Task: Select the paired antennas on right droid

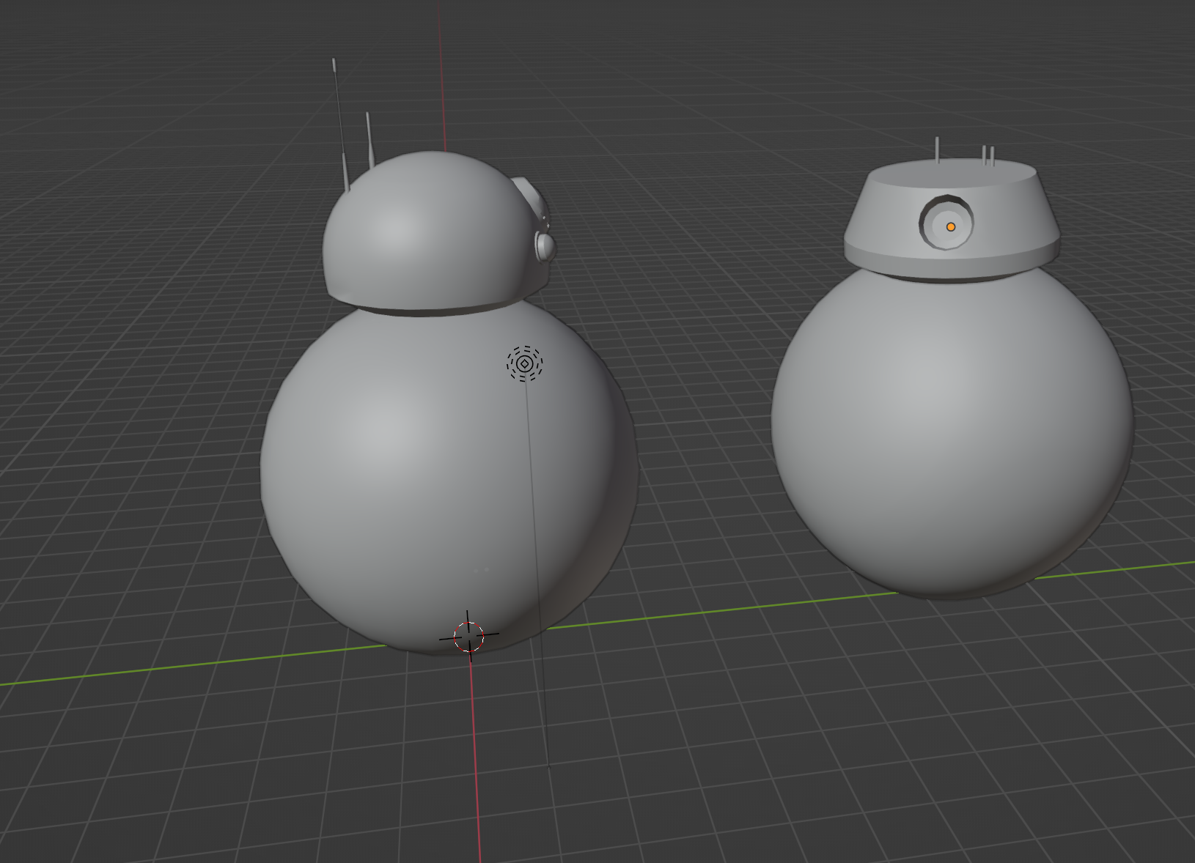Action: (x=988, y=155)
